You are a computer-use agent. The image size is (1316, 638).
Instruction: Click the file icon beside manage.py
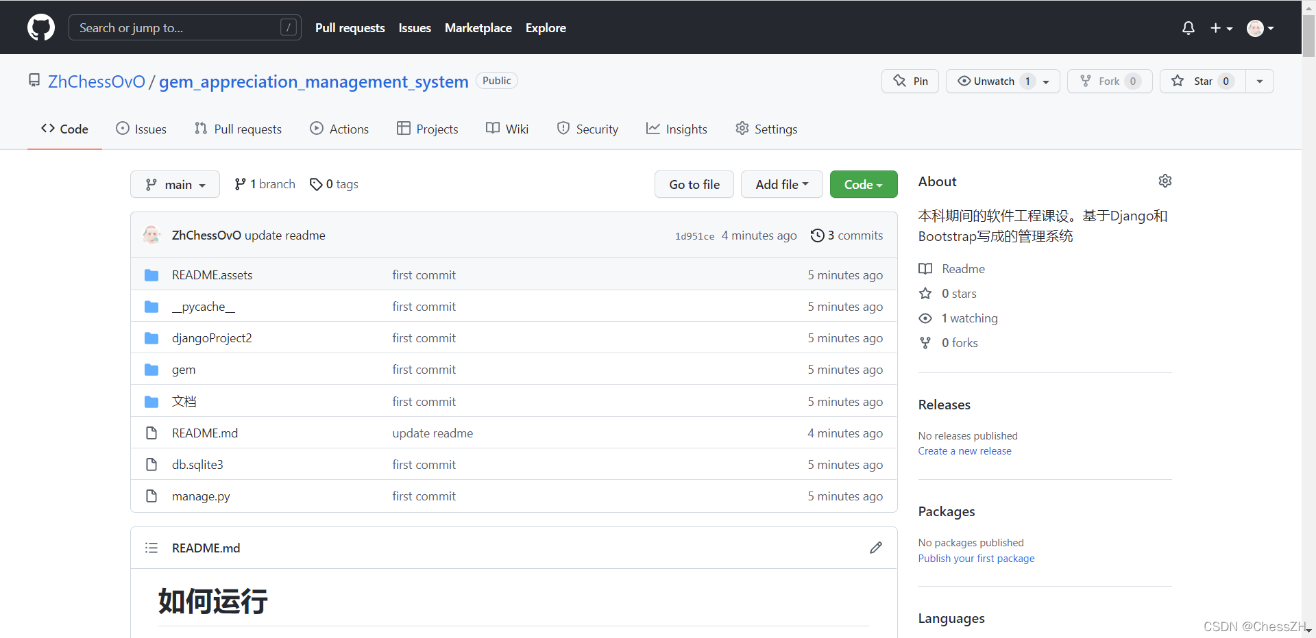pos(151,496)
